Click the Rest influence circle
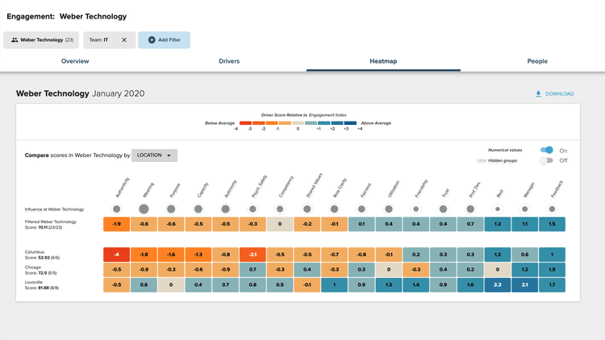The height and width of the screenshot is (340, 605). [498, 209]
